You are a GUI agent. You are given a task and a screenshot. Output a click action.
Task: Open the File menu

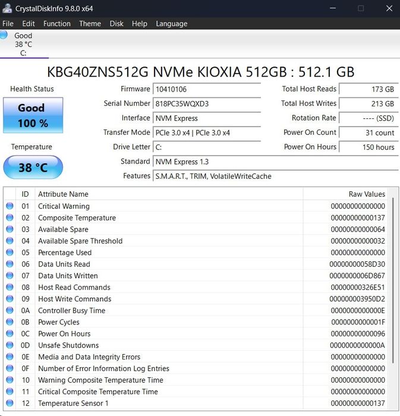tap(8, 24)
